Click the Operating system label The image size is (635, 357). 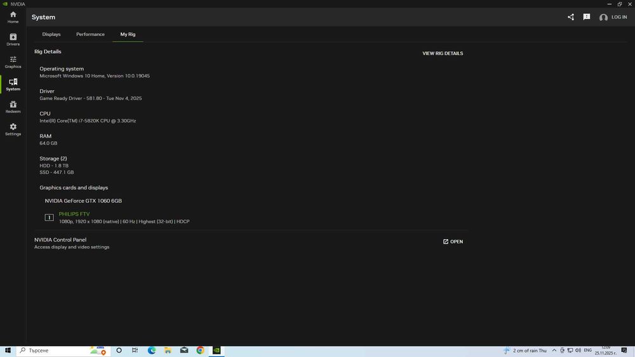[x=62, y=68]
